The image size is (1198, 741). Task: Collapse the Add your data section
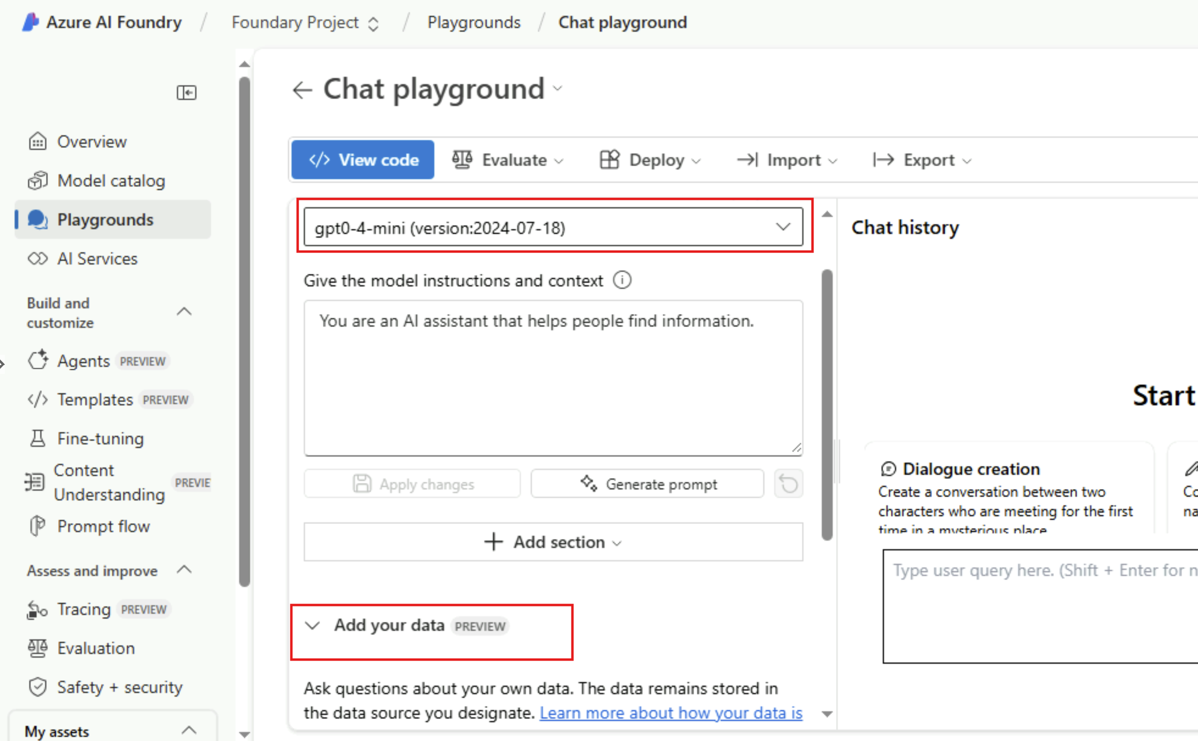[312, 625]
